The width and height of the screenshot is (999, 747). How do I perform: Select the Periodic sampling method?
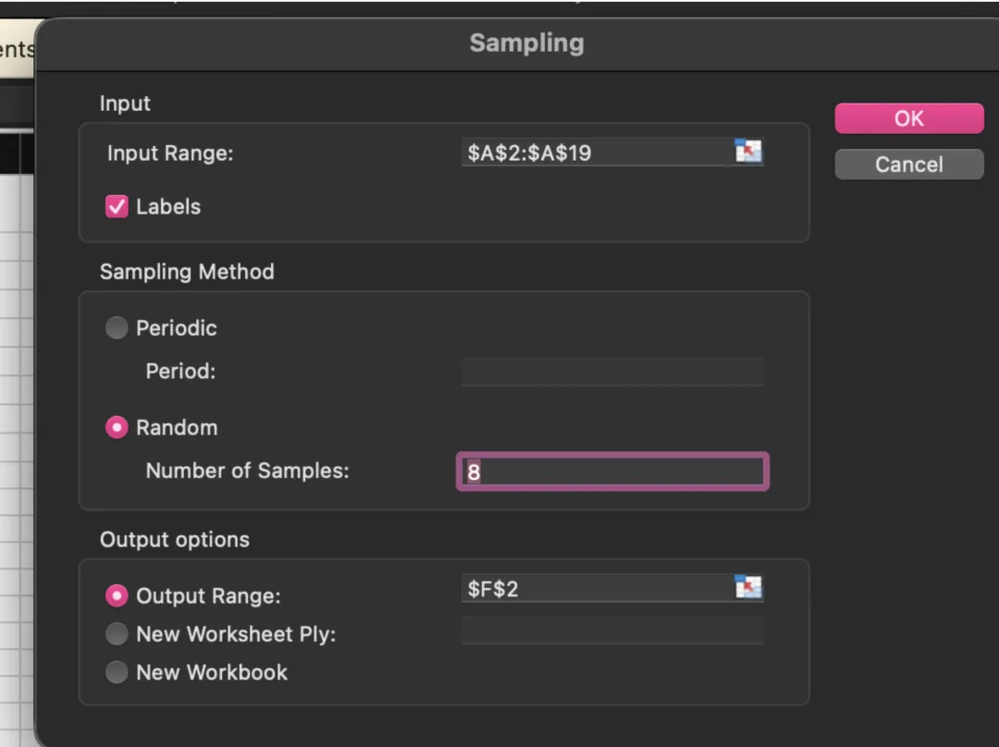coord(117,328)
